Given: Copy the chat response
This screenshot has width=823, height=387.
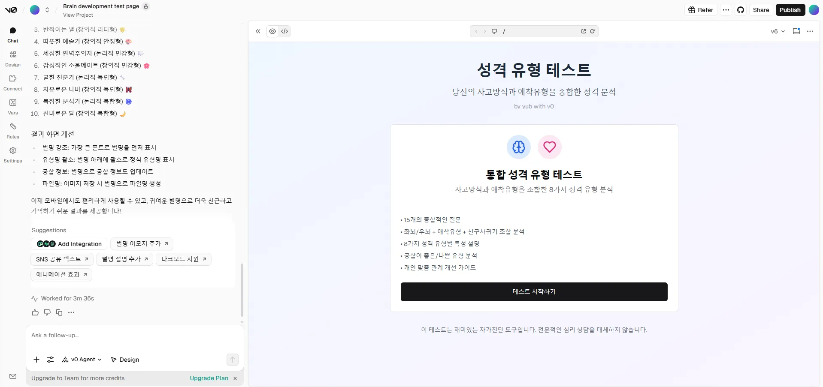Looking at the screenshot, I should 59,312.
